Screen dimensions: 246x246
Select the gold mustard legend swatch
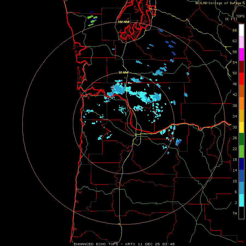tap(241, 116)
